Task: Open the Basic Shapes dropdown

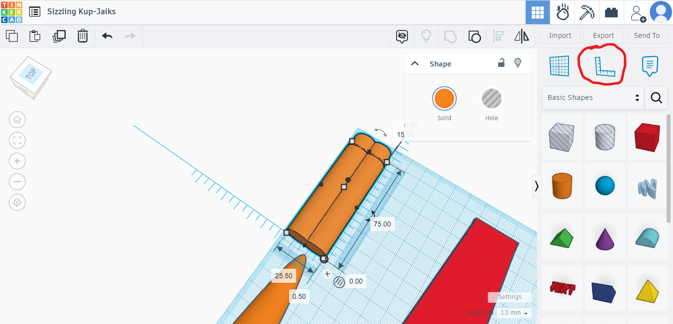Action: click(x=593, y=97)
